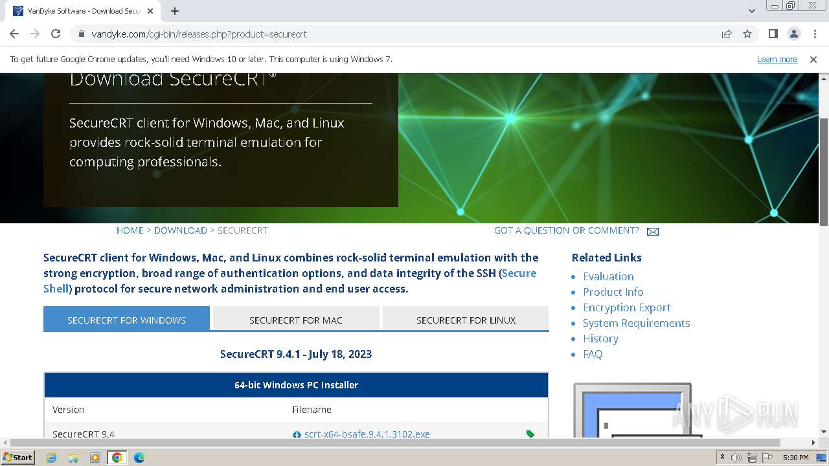Launch Internet Explorer from taskbar

51,458
